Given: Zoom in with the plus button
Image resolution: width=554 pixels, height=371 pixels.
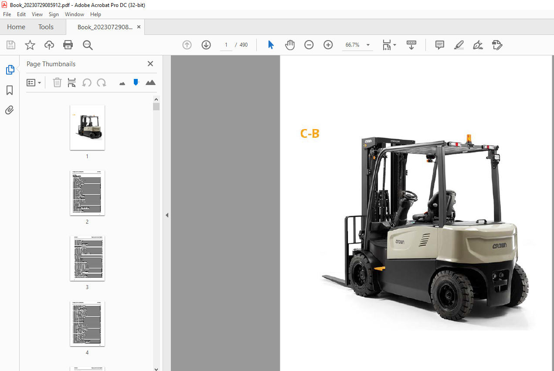Looking at the screenshot, I should pos(328,45).
